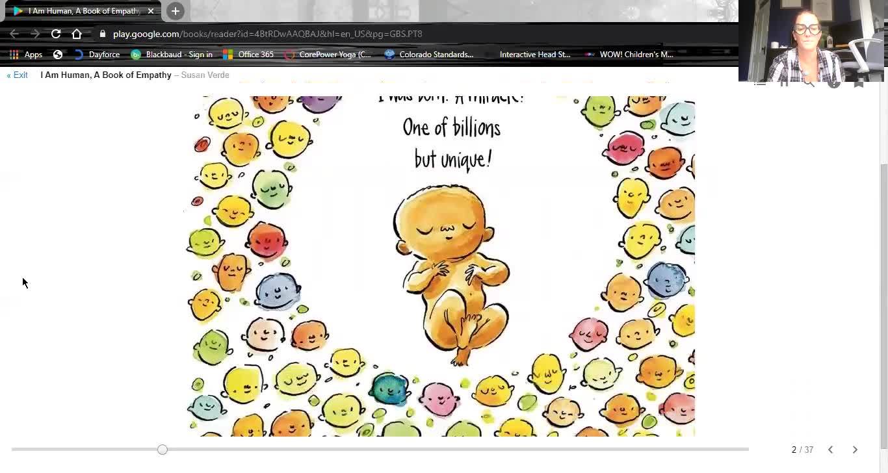
Task: Go to the next book page
Action: tap(855, 450)
